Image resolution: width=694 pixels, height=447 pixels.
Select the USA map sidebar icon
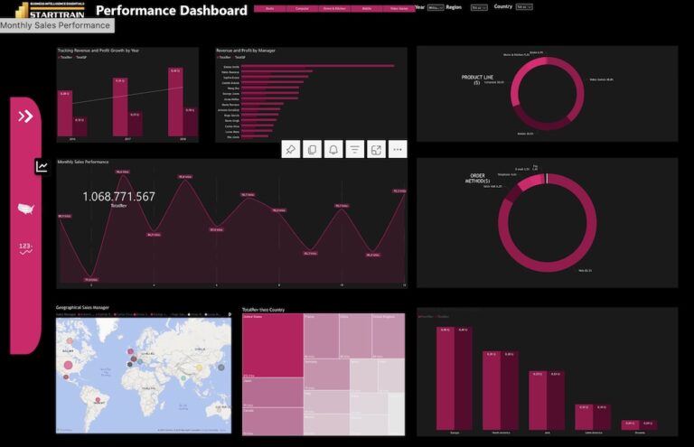tap(25, 210)
